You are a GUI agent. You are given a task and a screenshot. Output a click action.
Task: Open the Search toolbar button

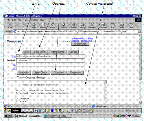pos(64,26)
